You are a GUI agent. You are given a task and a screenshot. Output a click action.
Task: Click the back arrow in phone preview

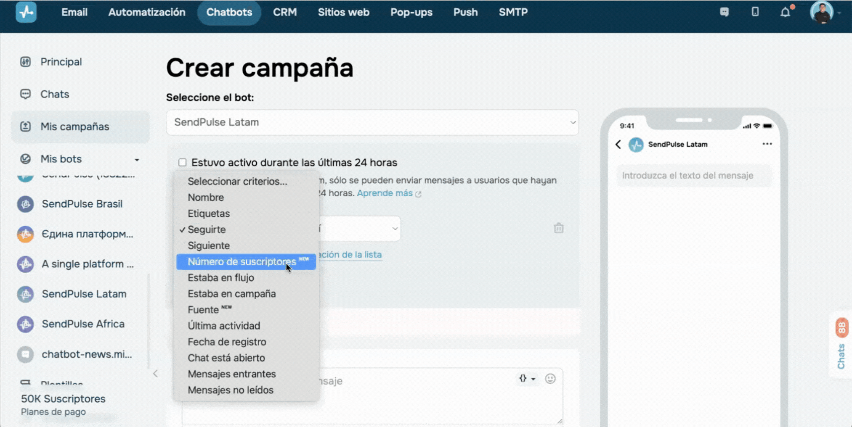coord(618,145)
